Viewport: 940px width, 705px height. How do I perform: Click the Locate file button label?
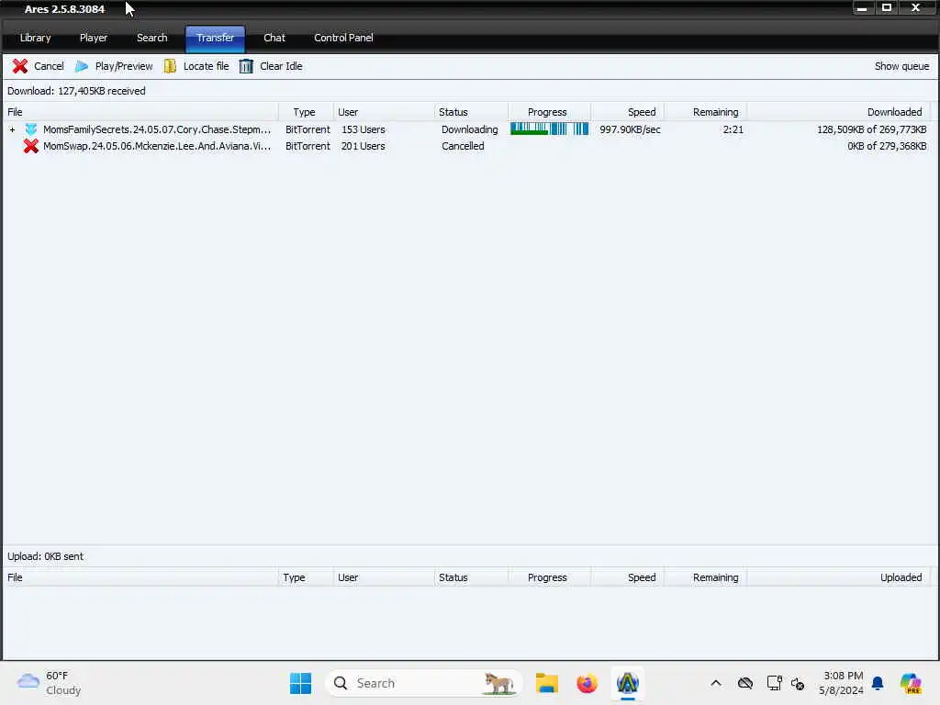(207, 66)
